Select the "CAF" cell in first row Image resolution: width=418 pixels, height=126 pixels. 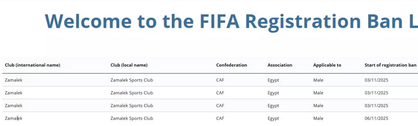(x=220, y=80)
